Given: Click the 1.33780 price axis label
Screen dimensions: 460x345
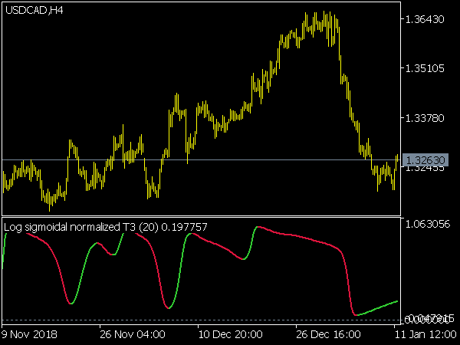Looking at the screenshot, I should coord(425,118).
